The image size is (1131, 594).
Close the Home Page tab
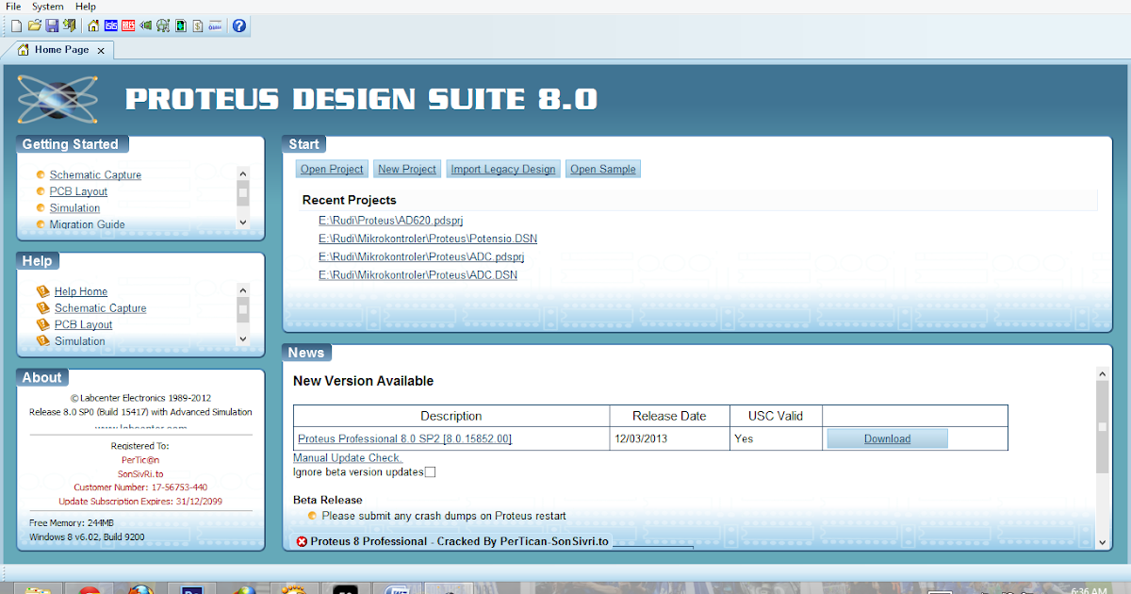[x=101, y=50]
